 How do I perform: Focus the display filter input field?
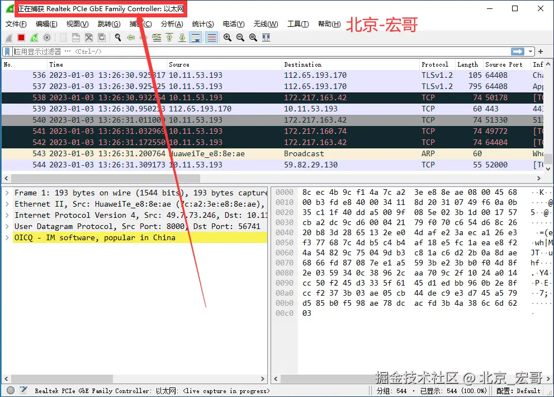262,52
